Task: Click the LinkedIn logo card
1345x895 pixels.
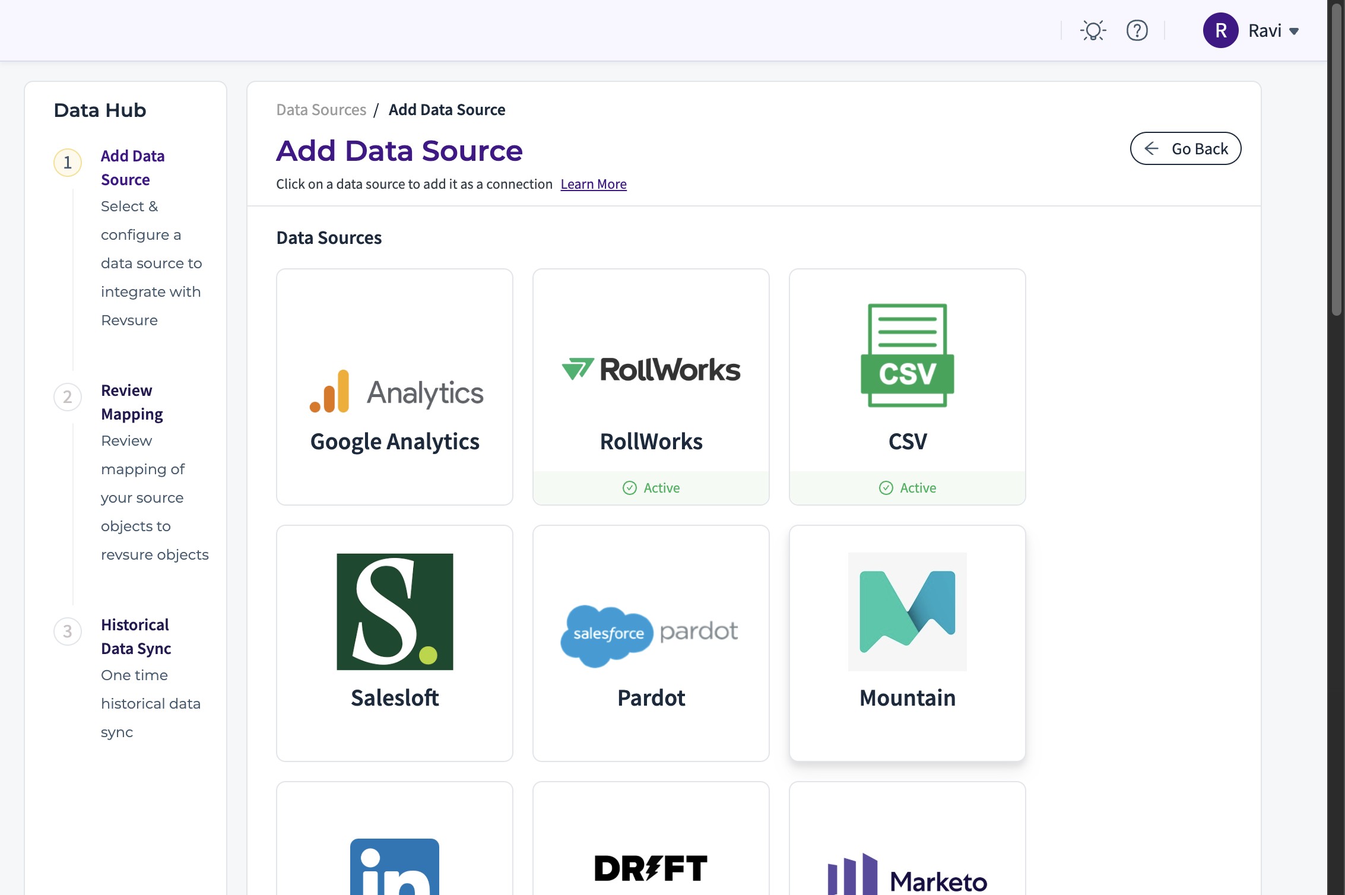Action: 395,867
